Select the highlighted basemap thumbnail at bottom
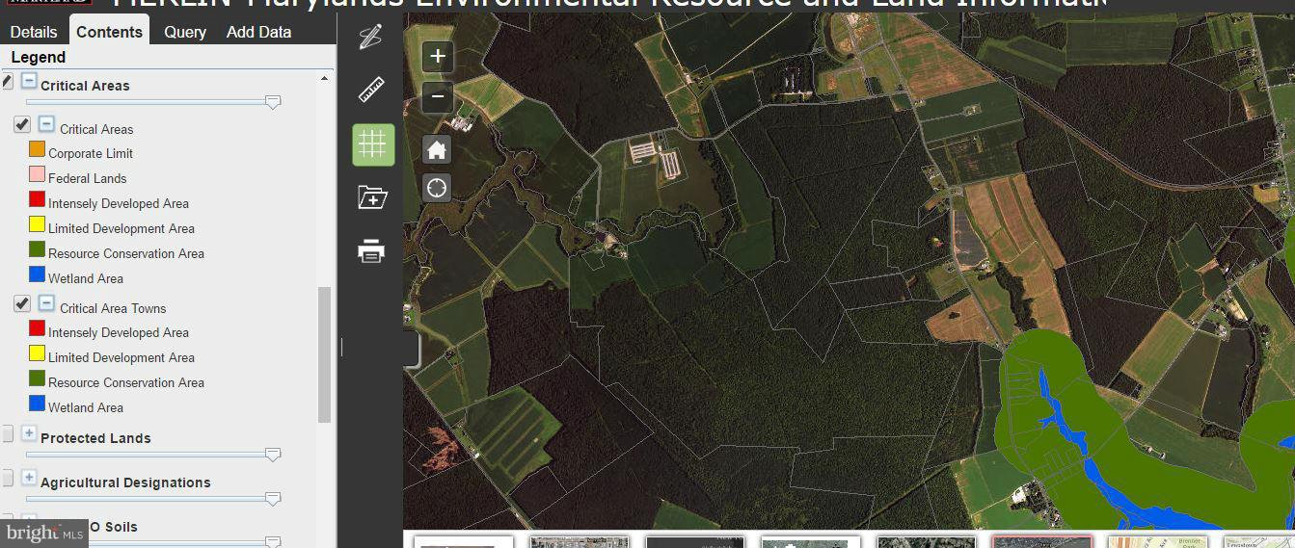The image size is (1295, 548). (1041, 542)
